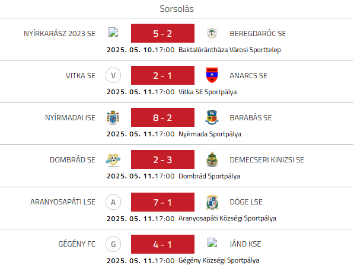This screenshot has width=354, height=275.
Task: Click the DEMECSERI KINIZSI SE team name
Action: [267, 160]
